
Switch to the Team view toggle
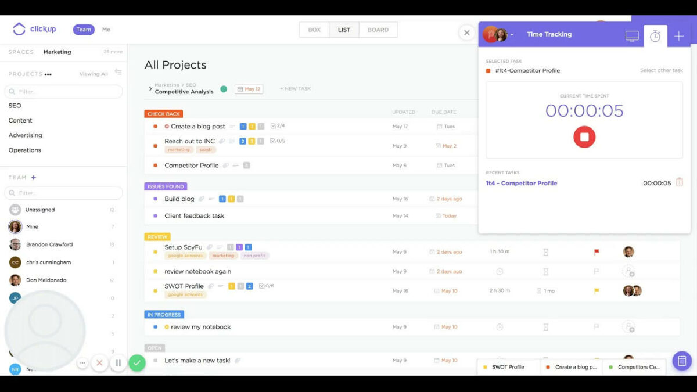click(83, 29)
